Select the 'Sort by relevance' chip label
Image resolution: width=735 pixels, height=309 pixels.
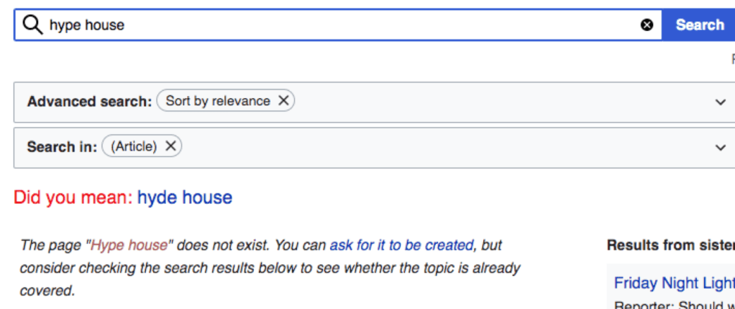217,101
